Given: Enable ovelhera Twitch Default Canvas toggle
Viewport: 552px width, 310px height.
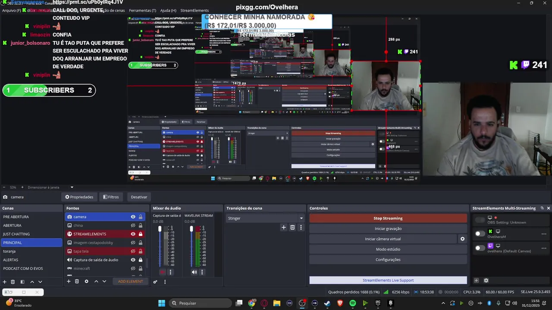Looking at the screenshot, I should (x=480, y=248).
